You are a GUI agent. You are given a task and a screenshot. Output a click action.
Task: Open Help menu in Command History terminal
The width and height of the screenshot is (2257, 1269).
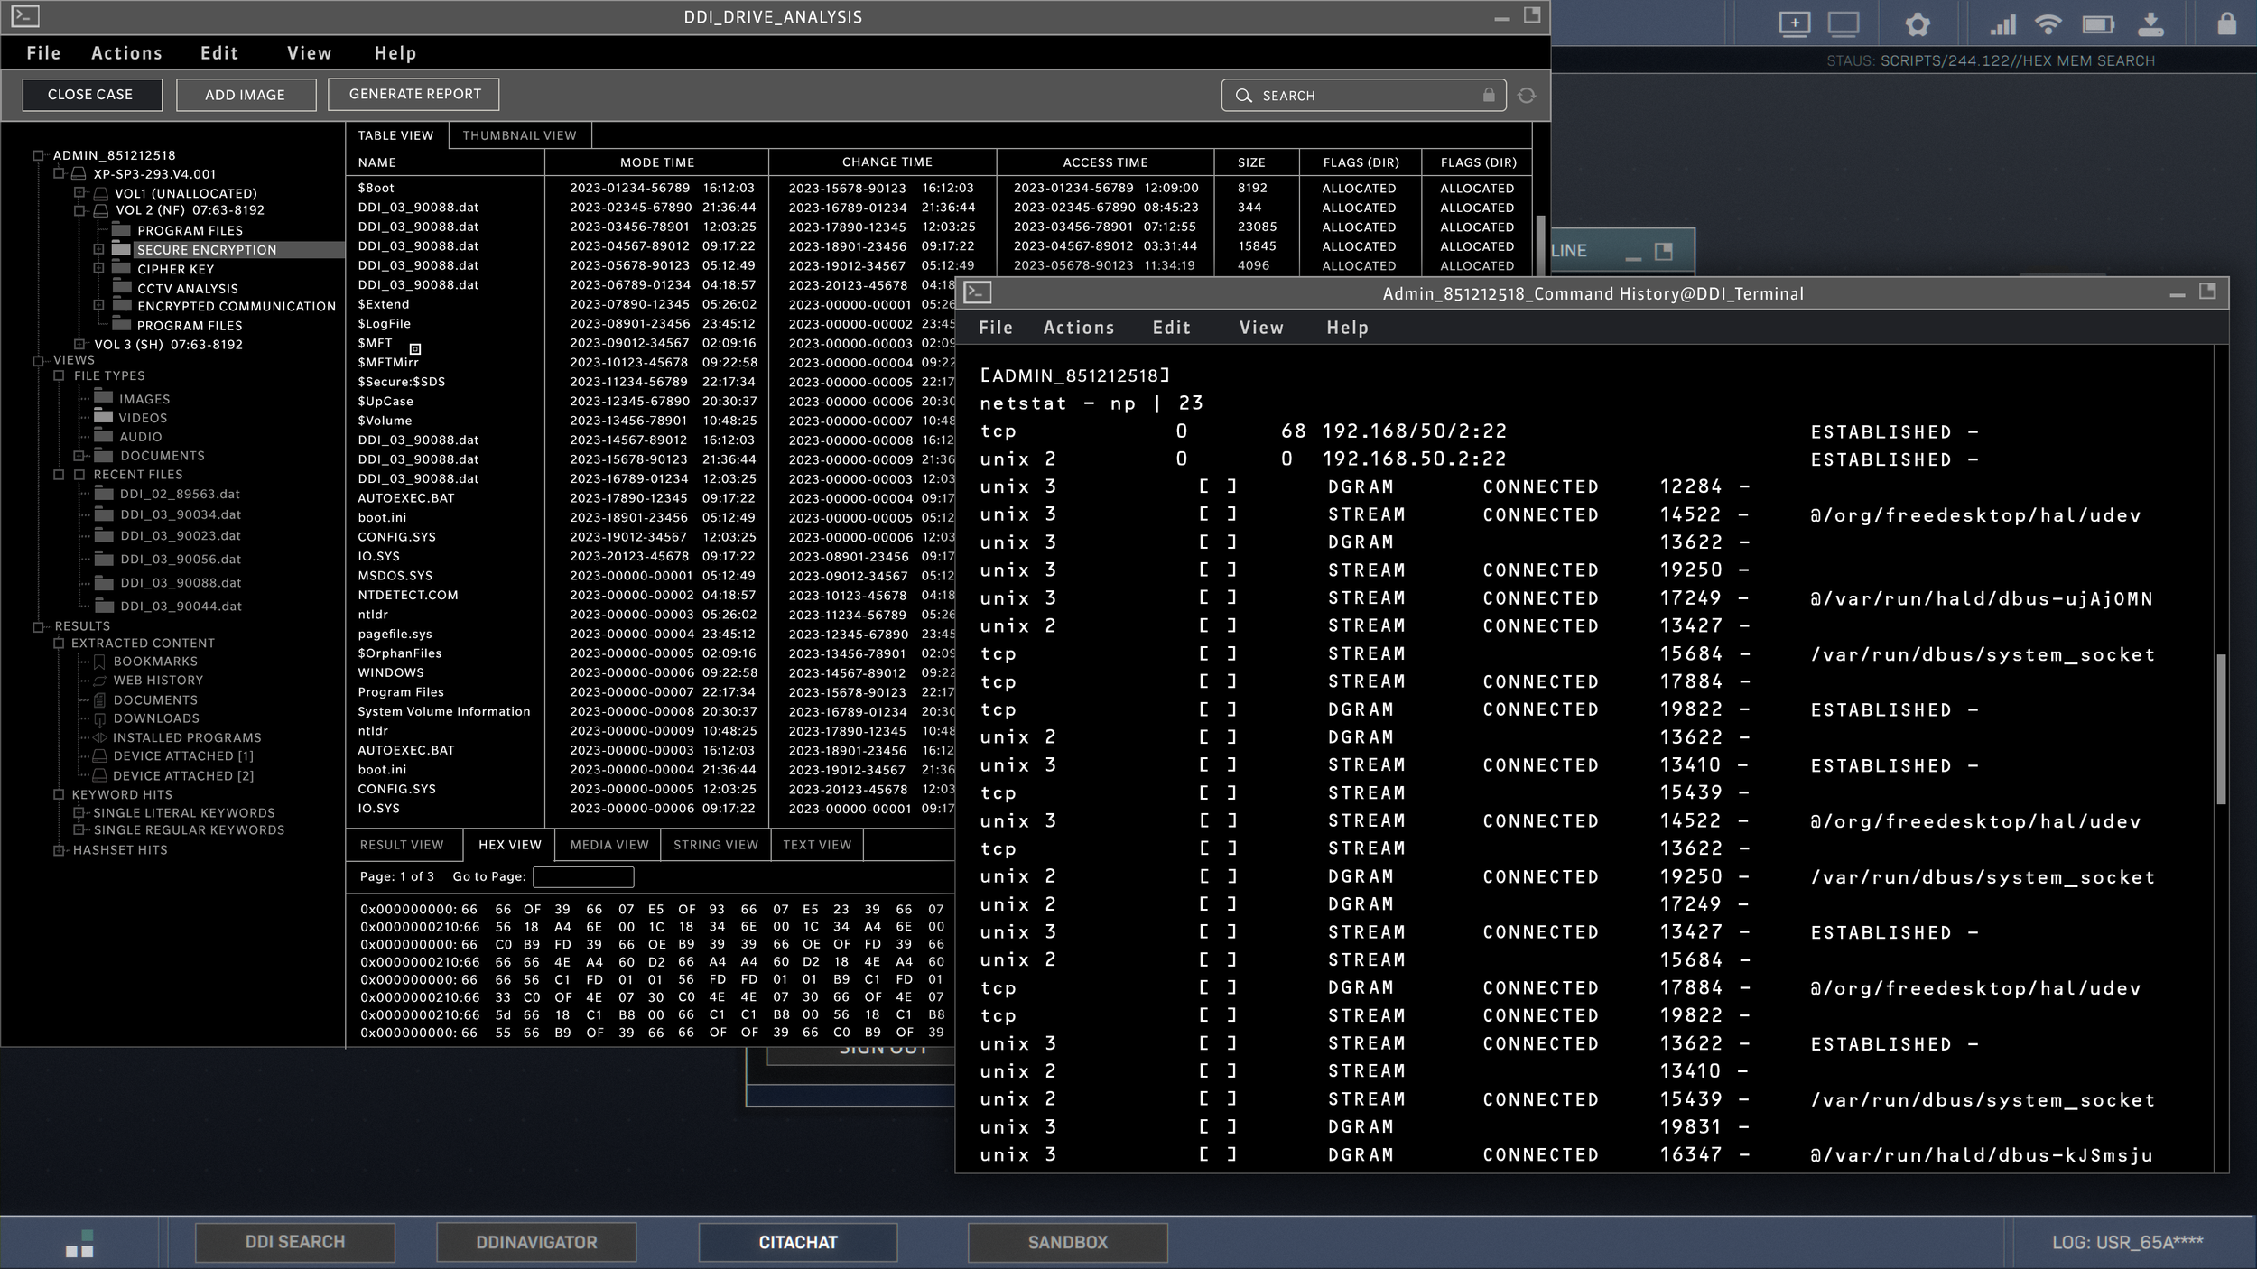1347,328
